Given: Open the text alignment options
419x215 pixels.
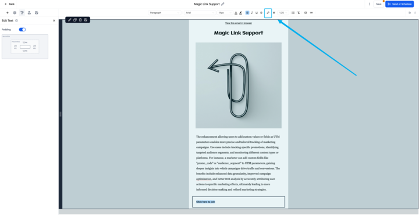Looking at the screenshot, I should 274,13.
